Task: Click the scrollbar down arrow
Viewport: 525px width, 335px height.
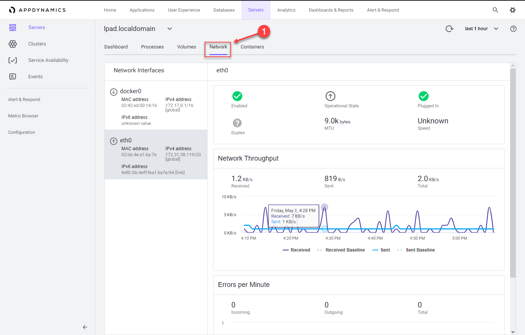Action: pyautogui.click(x=513, y=332)
